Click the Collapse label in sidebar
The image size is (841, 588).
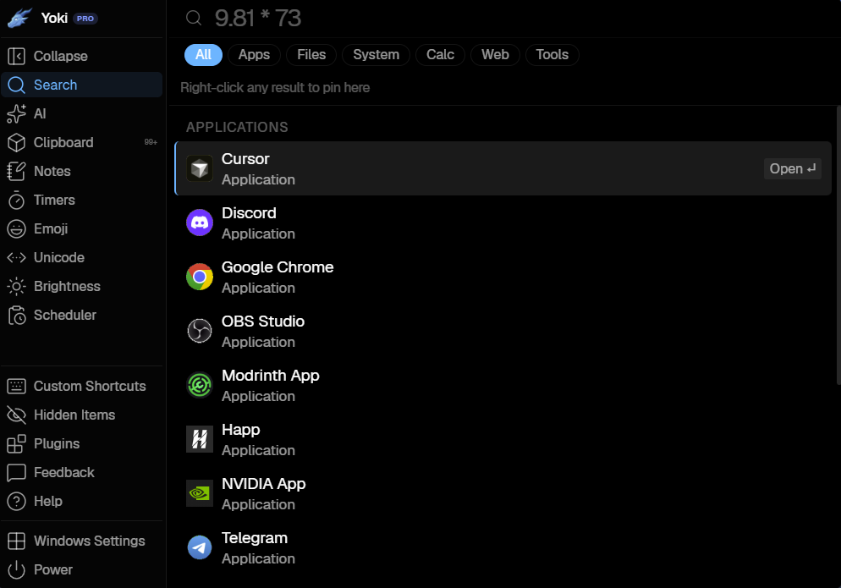tap(61, 57)
